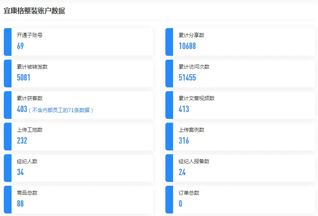Viewport: 318px width, 216px height.
Task: Click the 累计获客数 label
Action: [x=29, y=98]
